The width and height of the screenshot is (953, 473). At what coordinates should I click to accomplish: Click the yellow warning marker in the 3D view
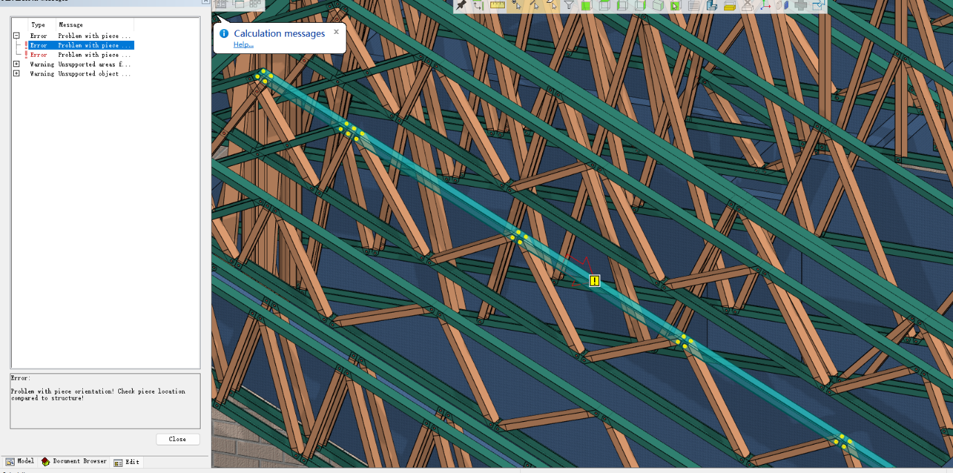[x=593, y=280]
